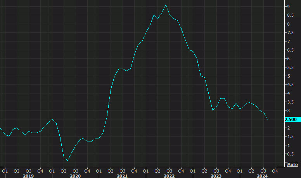The image size is (301, 178).
Task: Click the 7.5 label on price axis
Action: (290, 33)
